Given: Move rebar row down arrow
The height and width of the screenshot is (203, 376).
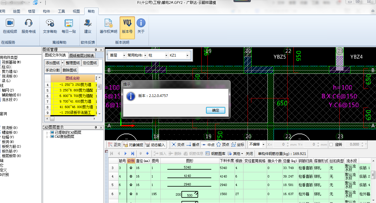Looking at the screenshot, I should coord(147,153).
